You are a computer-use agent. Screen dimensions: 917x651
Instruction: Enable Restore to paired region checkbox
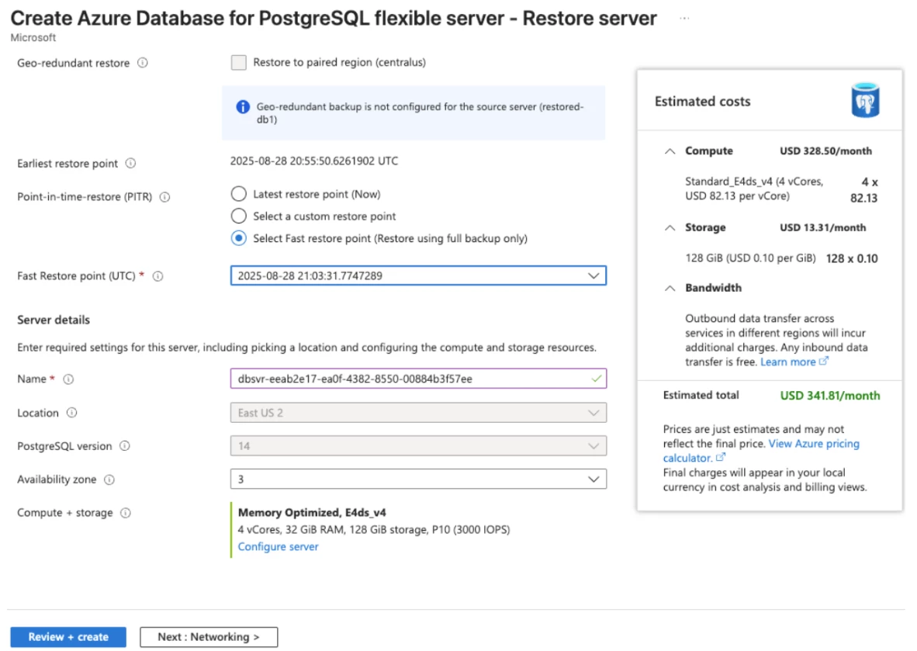tap(239, 63)
